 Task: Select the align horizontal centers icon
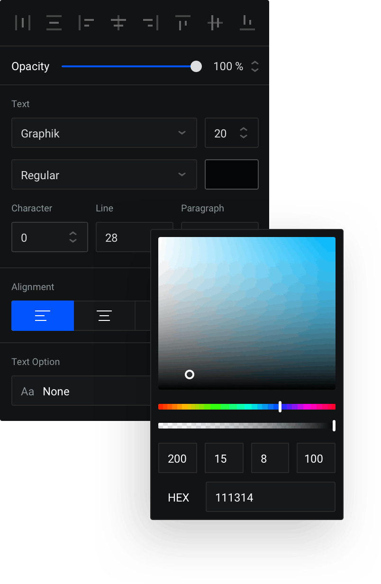tap(118, 23)
